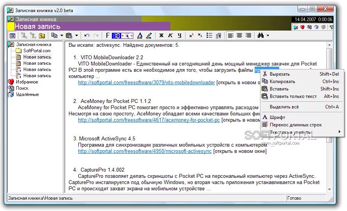347x211 pixels.
Task: Click the orange-arrows width toolbar icon
Action: pos(127,35)
